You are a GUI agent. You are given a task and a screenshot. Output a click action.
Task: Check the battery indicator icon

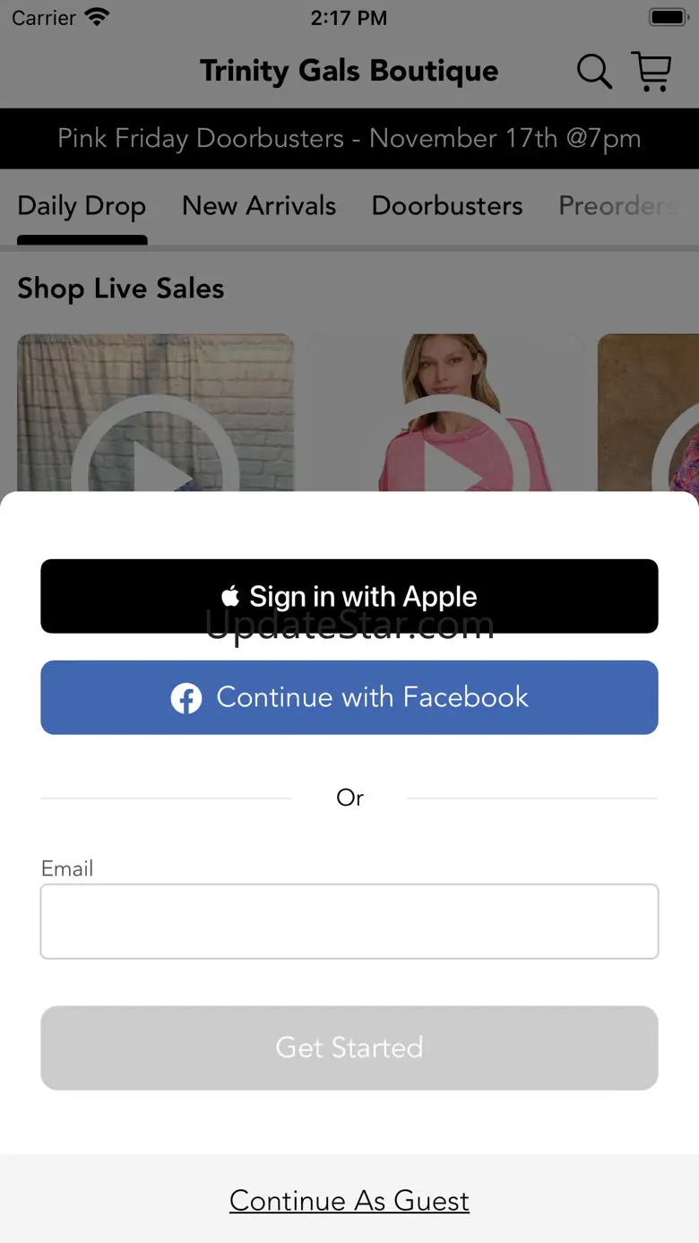tap(668, 17)
